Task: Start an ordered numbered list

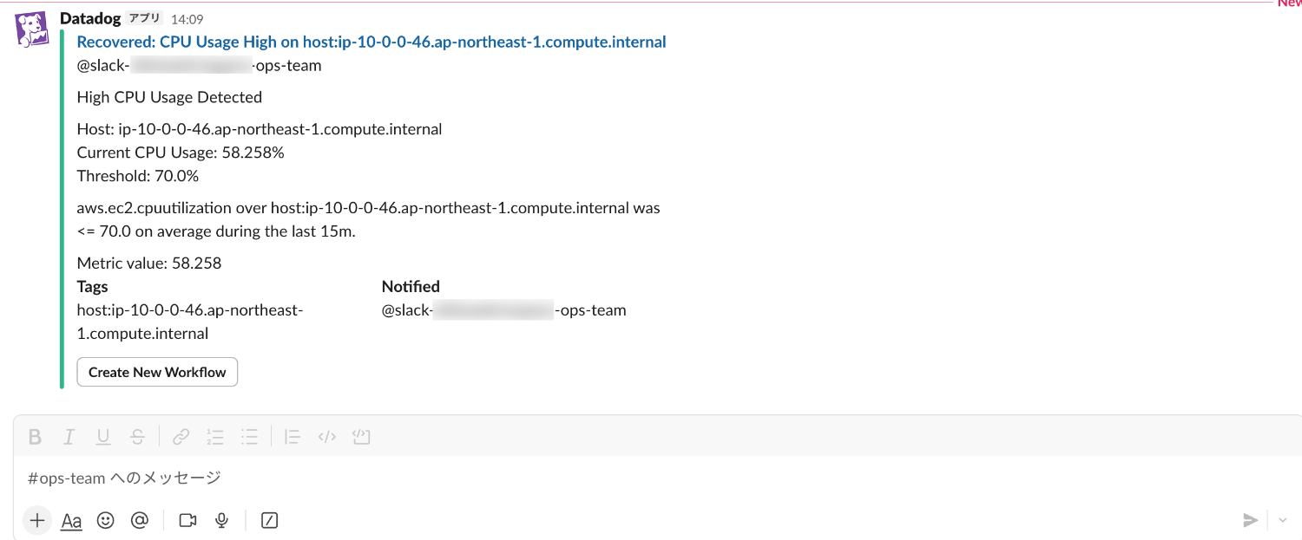Action: [x=215, y=437]
